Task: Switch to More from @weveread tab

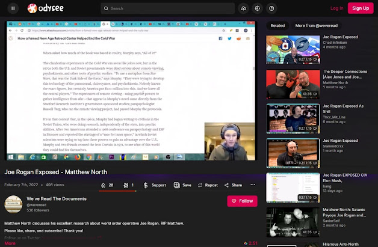Action: tap(316, 25)
